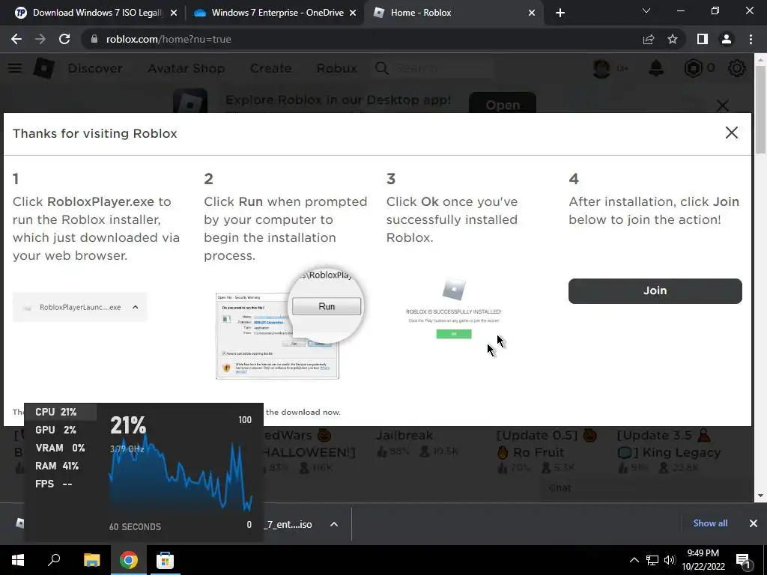The width and height of the screenshot is (767, 575).
Task: Open volume control tray icon
Action: click(670, 560)
